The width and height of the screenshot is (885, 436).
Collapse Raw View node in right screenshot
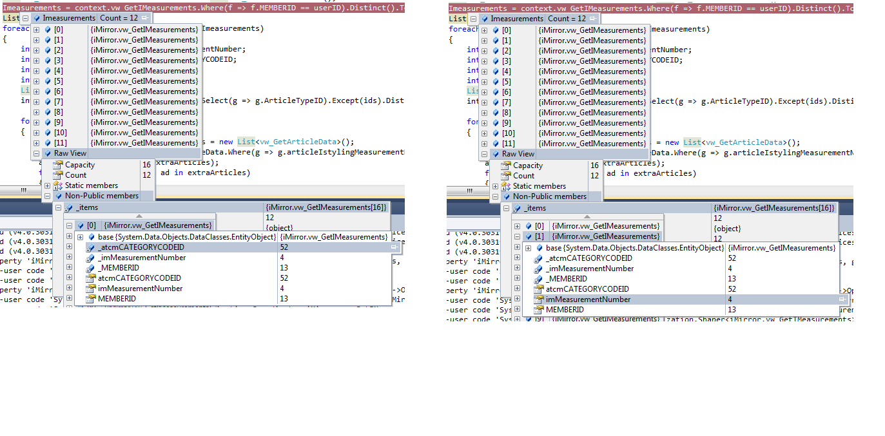(484, 154)
